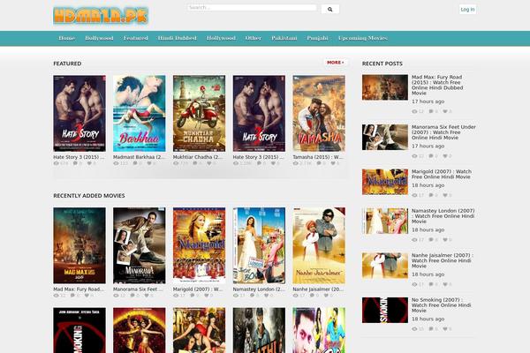The image size is (530, 353).
Task: Open Manorama Six Feet Under recent post link
Action: click(x=443, y=132)
